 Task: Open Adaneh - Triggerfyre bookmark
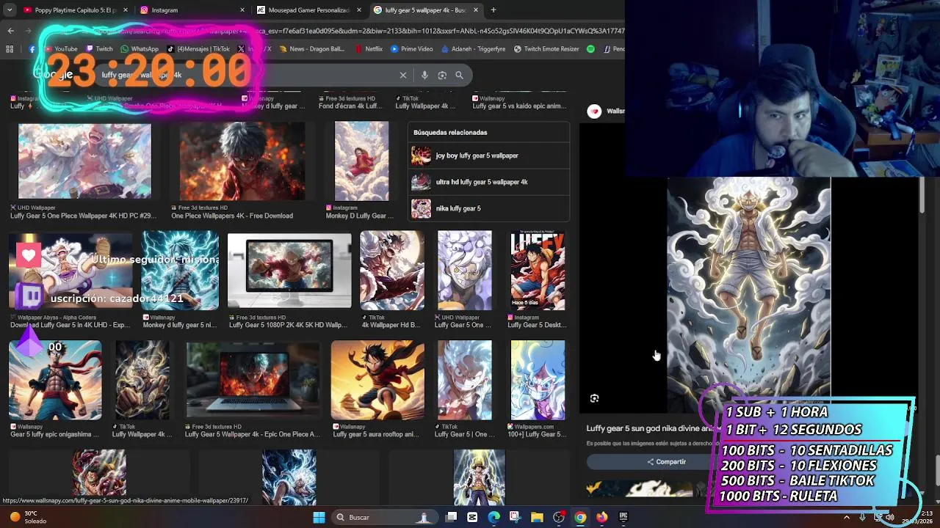[474, 49]
